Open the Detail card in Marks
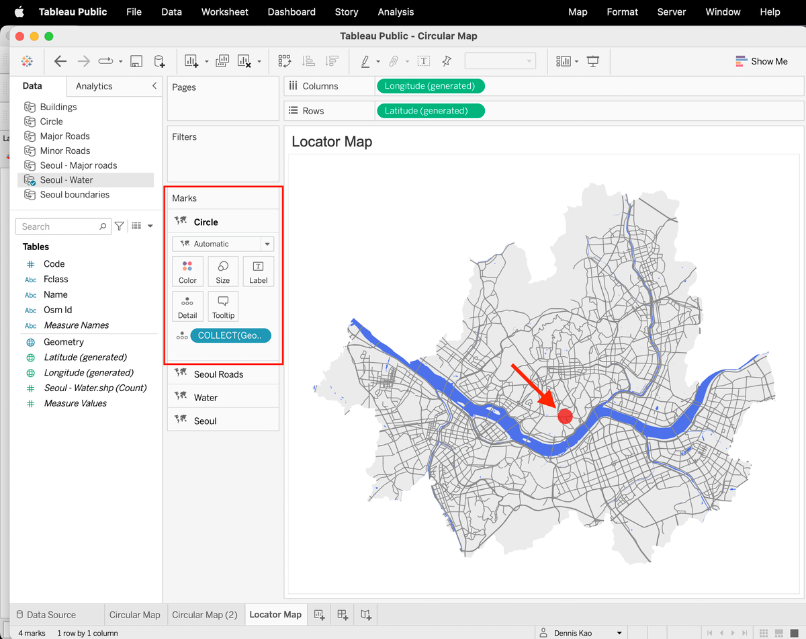This screenshot has width=806, height=639. (187, 306)
